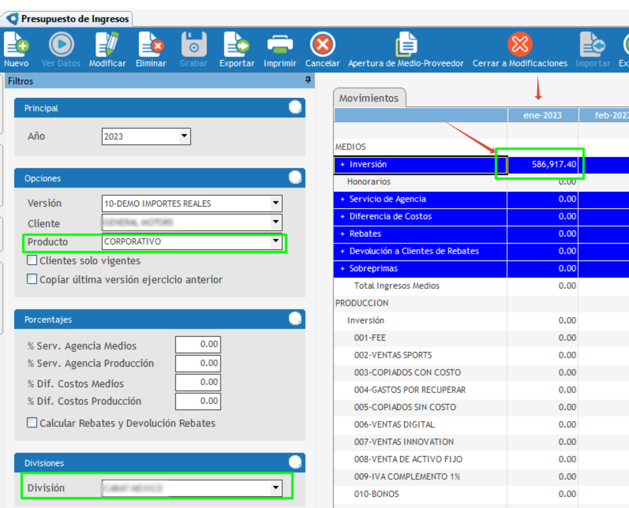Expand the Rebates row
Viewport: 629px width, 508px height.
[x=342, y=234]
